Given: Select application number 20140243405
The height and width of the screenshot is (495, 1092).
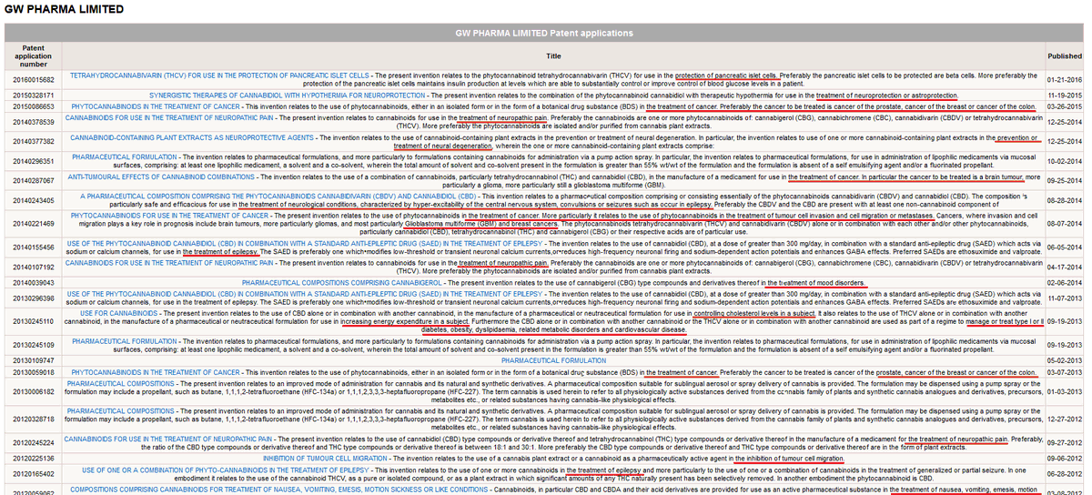Looking at the screenshot, I should [34, 200].
